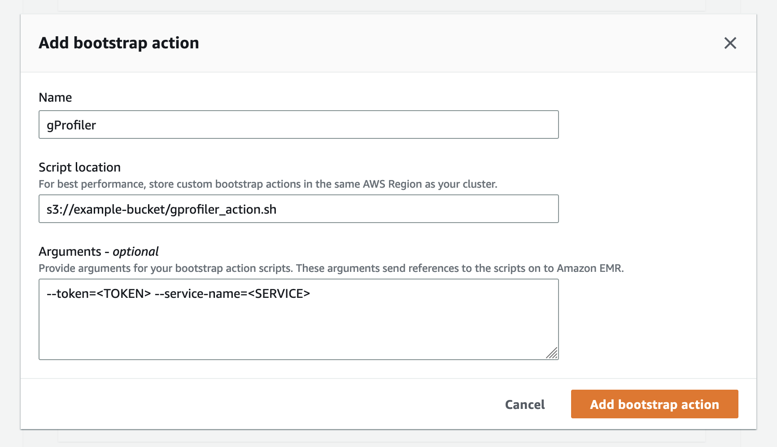Confirm with orange Add bootstrap action button

[654, 404]
